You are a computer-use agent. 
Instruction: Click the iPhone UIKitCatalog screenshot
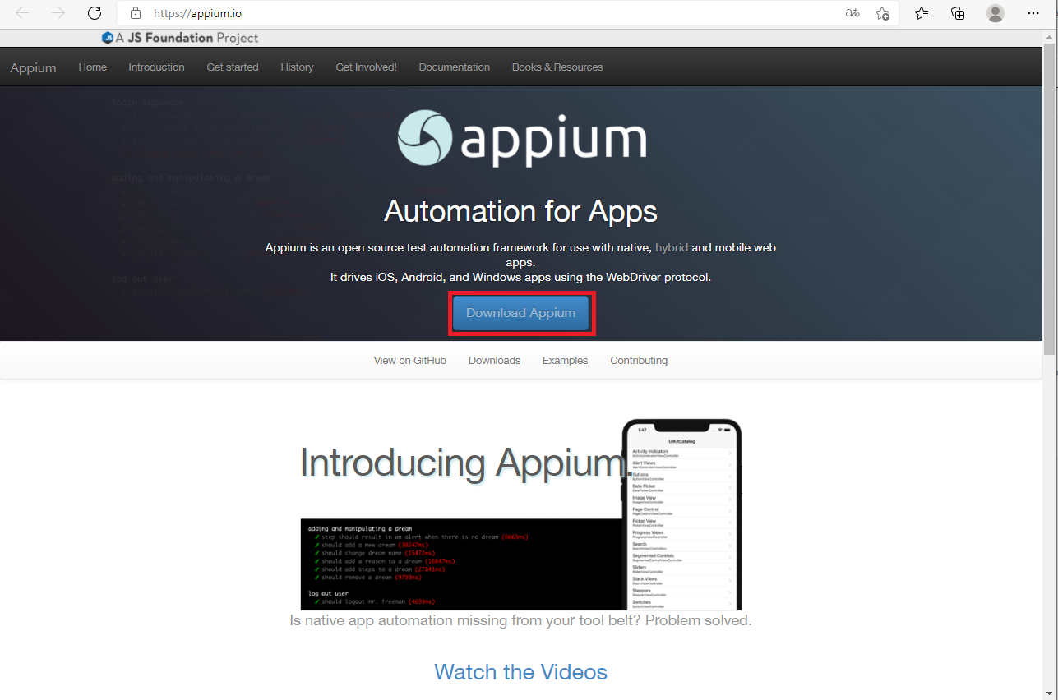(x=681, y=515)
